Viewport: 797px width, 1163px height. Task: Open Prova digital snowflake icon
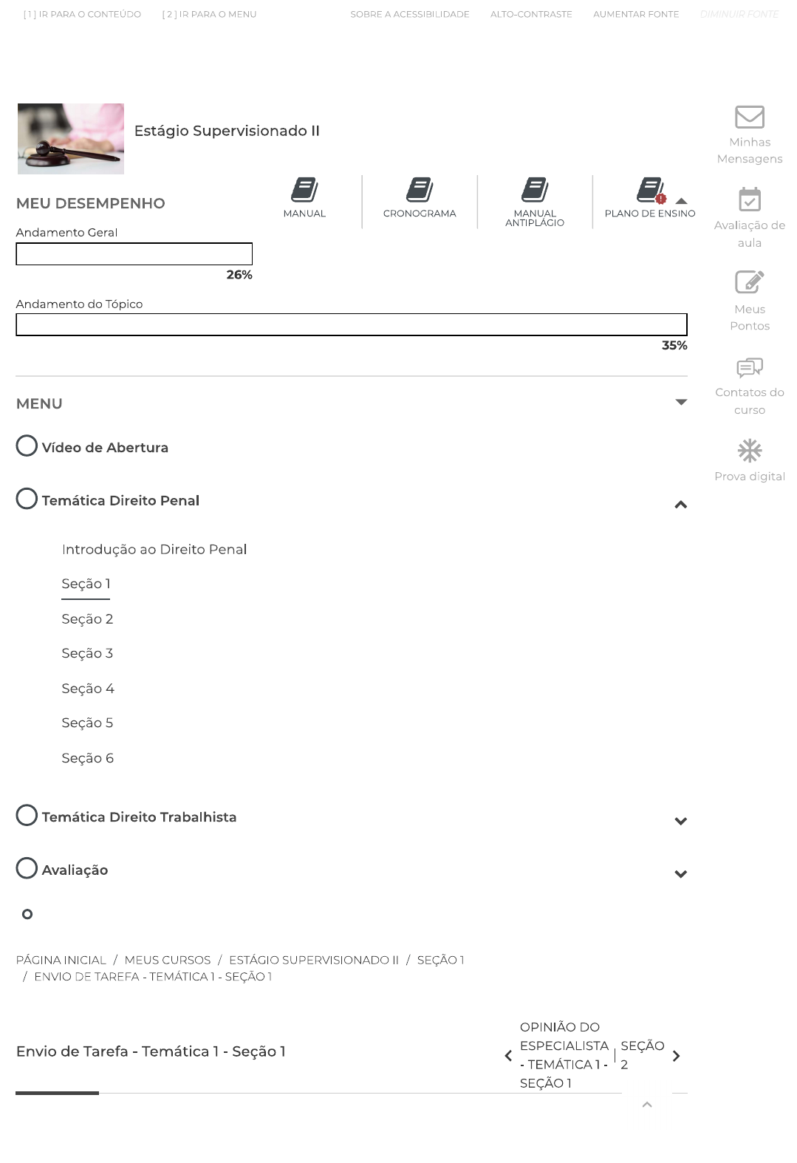click(x=750, y=451)
